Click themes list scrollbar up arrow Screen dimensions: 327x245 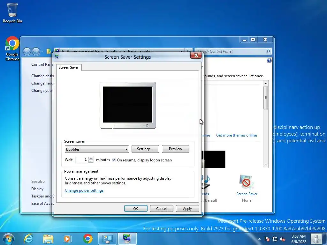(266, 83)
